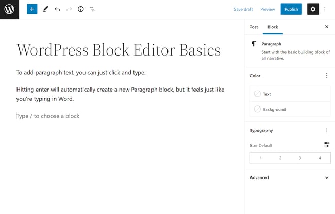Switch to the Block tab
Viewport: 335px width, 214px height.
point(273,27)
